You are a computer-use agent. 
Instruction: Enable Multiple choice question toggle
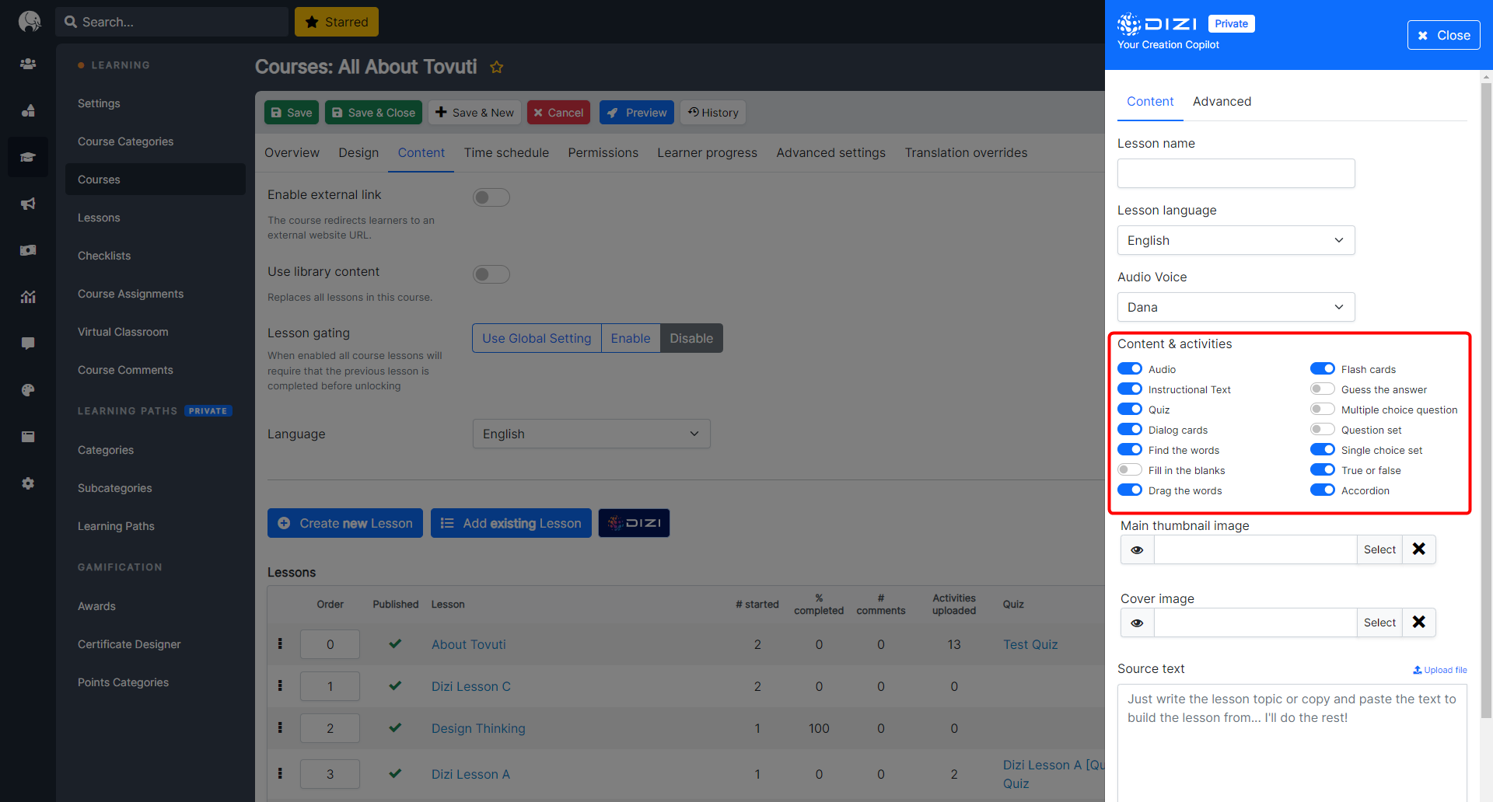point(1323,410)
